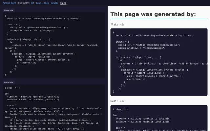210x131 pixels.
Task: Click 'inputs = {' line in right rendered code
Action: pos(122,42)
